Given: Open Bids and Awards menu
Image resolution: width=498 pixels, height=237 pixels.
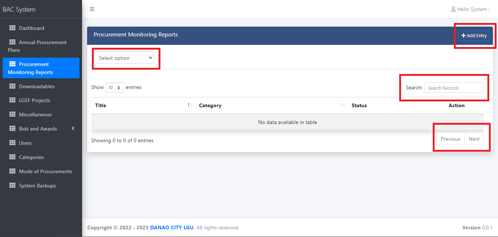Looking at the screenshot, I should [x=41, y=129].
